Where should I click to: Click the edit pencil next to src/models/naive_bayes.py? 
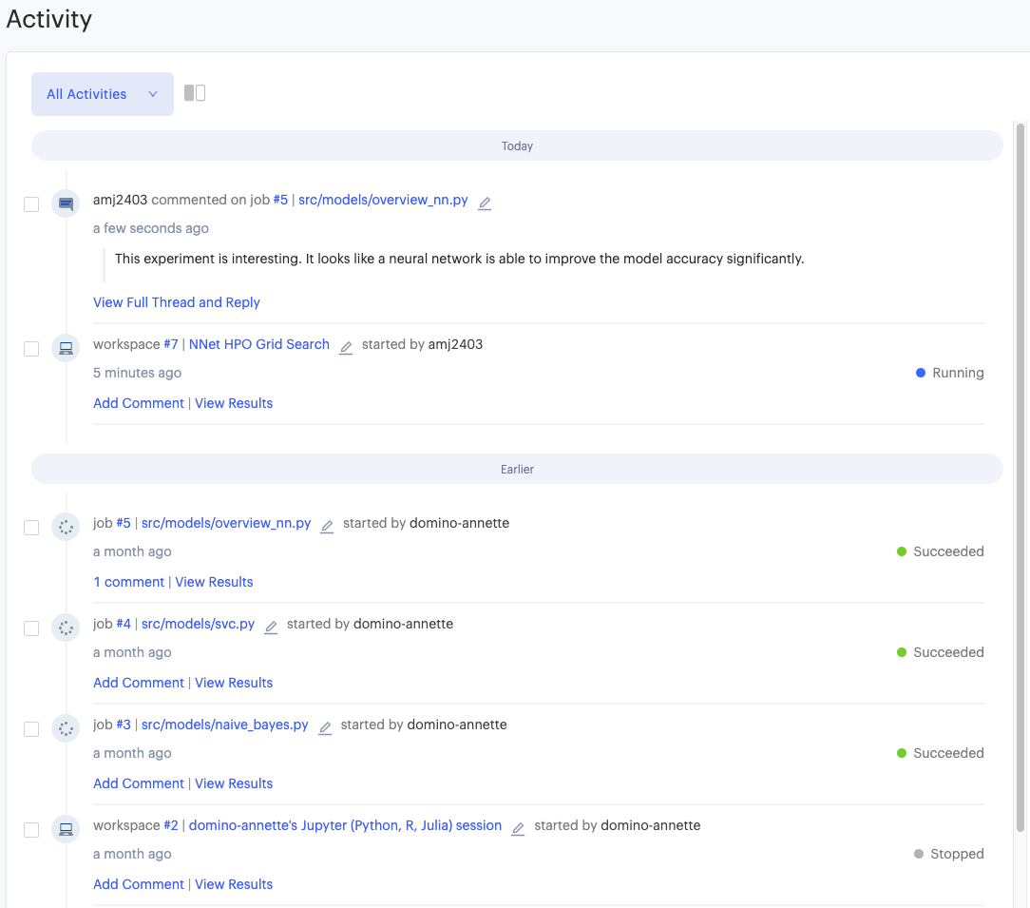click(x=324, y=728)
